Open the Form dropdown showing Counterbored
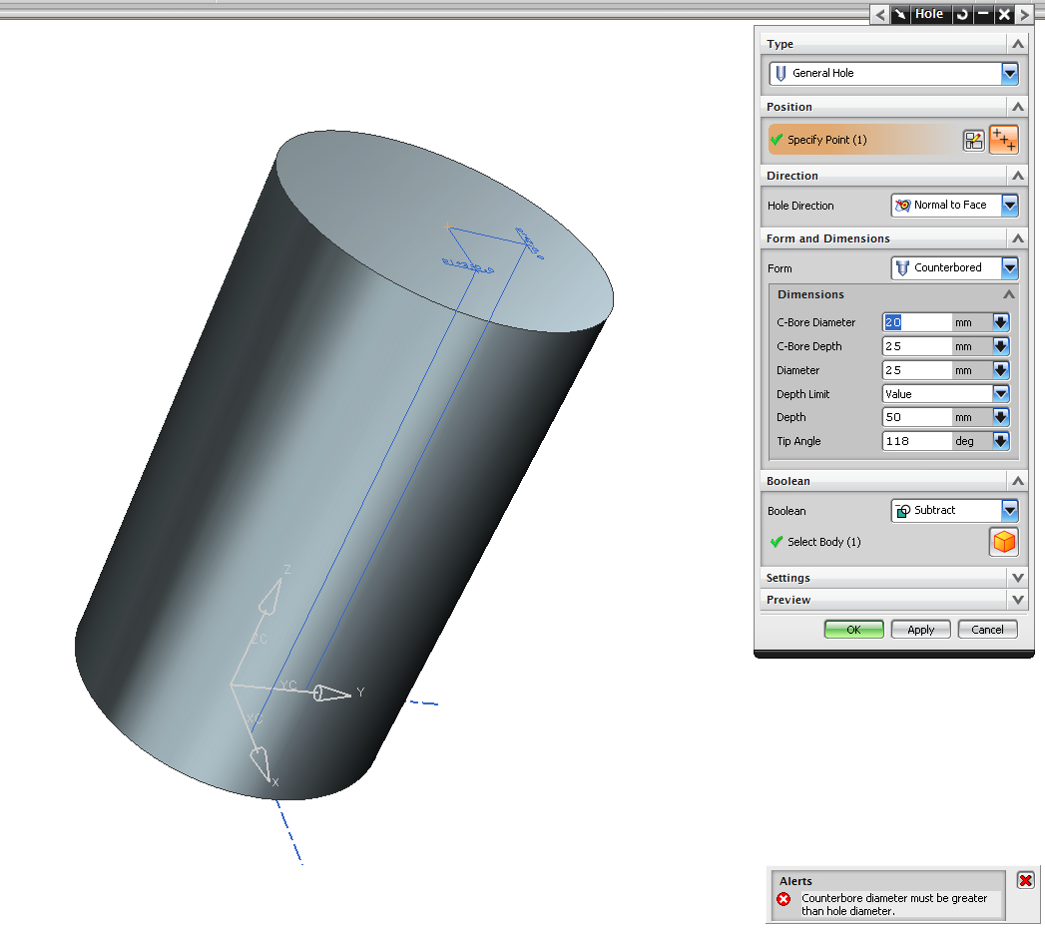The width and height of the screenshot is (1045, 932). tap(1010, 267)
